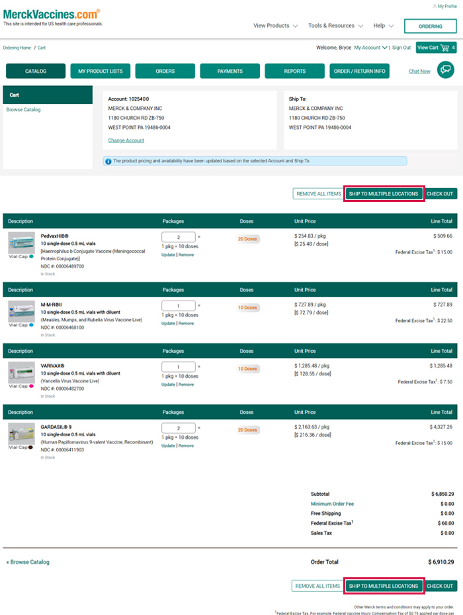Click the GARDASIL 9 packages quantity field
This screenshot has height=615, width=463.
pyautogui.click(x=179, y=428)
